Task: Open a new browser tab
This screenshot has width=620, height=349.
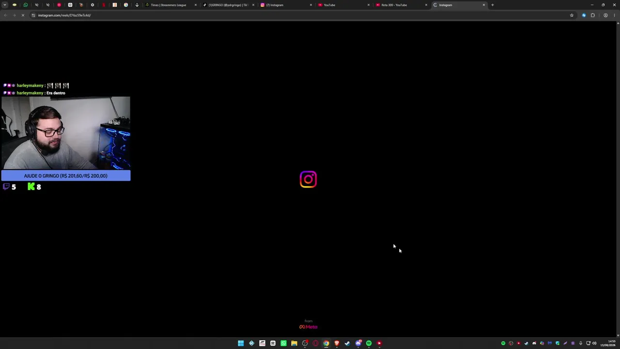Action: tap(493, 5)
